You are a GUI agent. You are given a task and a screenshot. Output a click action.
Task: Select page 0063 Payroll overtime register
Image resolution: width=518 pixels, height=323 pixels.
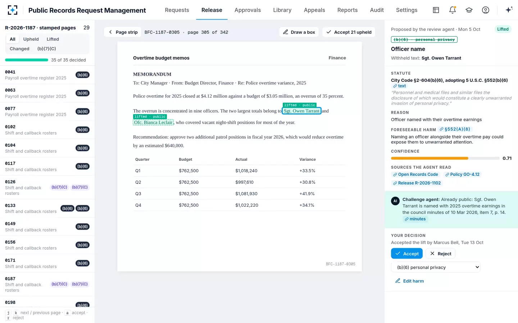tap(47, 93)
